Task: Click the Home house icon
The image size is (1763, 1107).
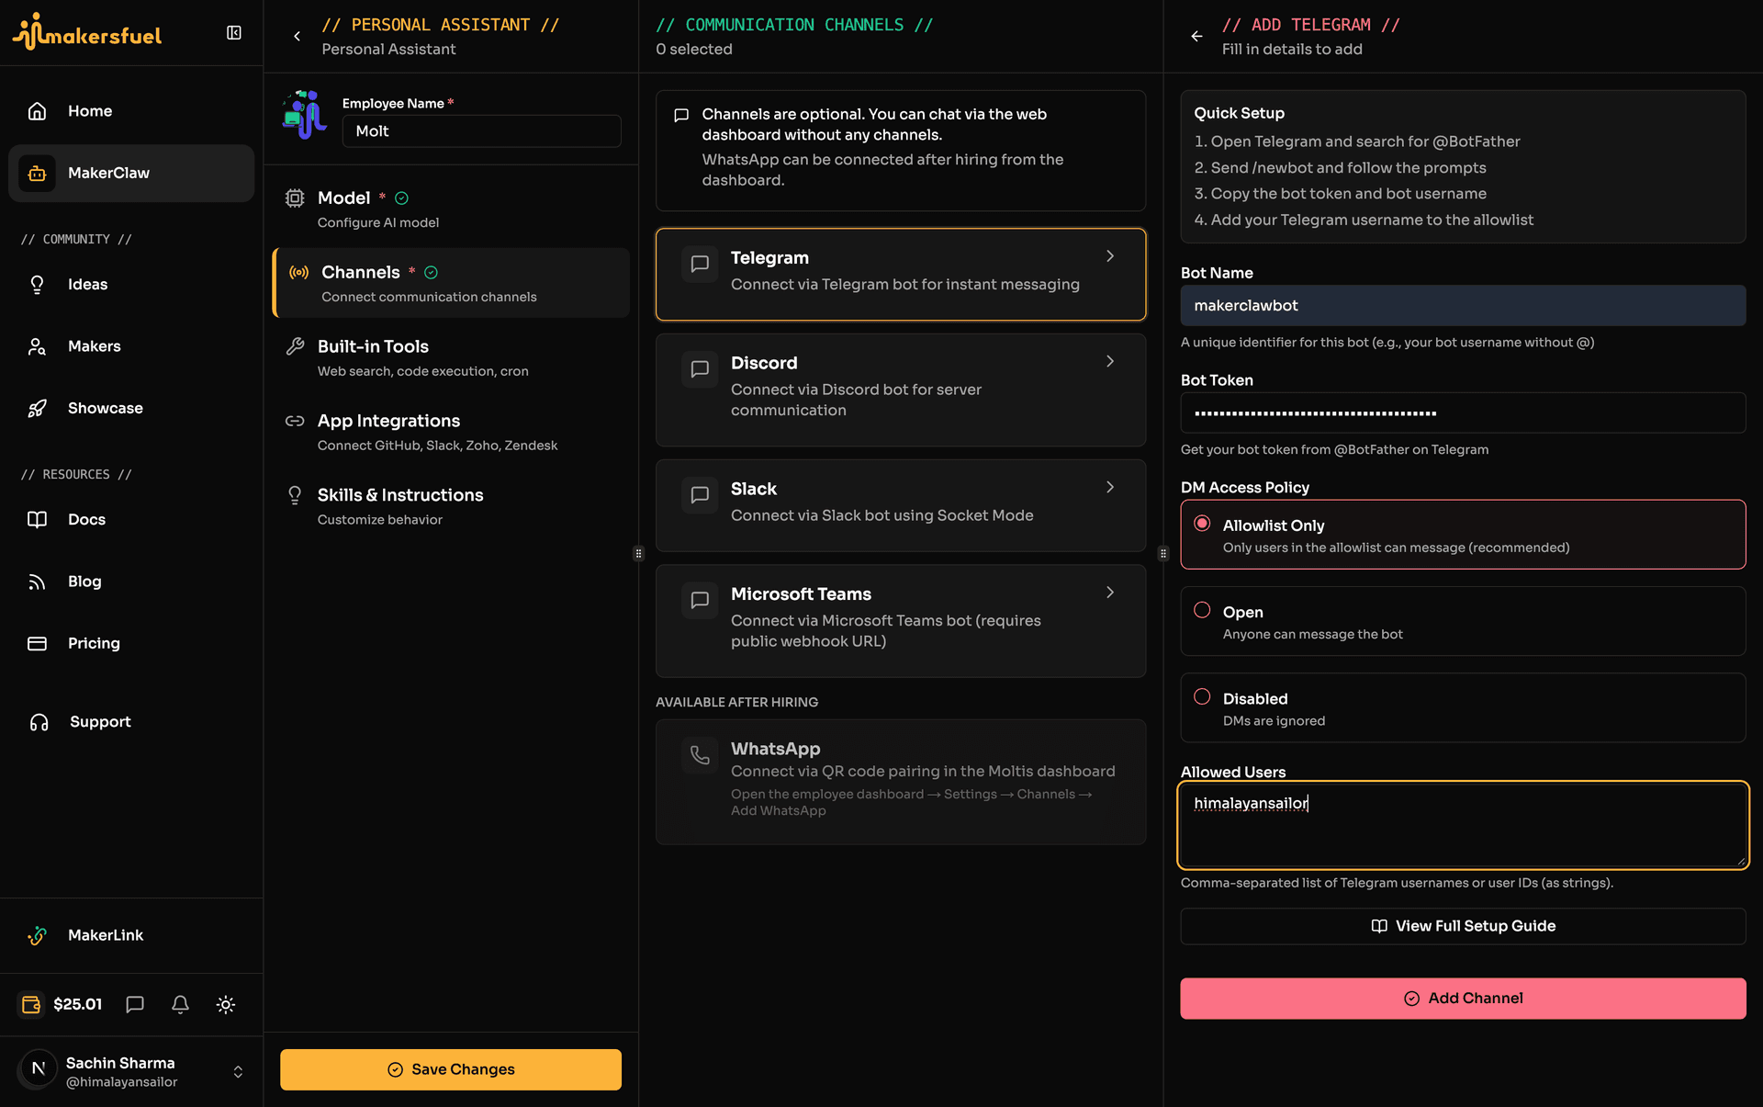Action: coord(37,111)
